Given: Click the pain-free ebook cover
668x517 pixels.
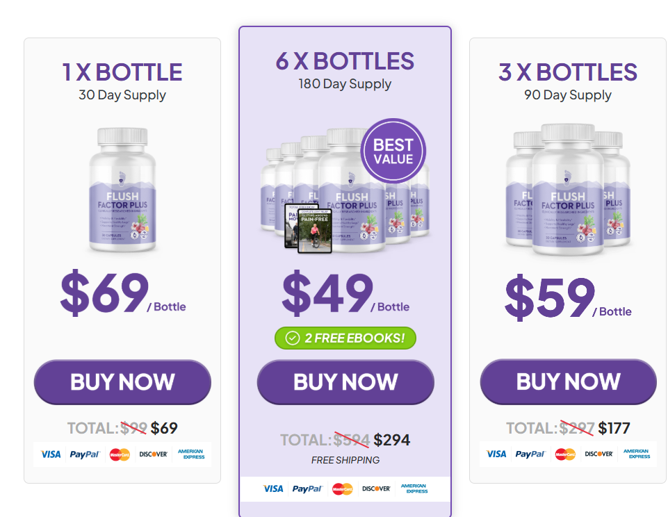Looking at the screenshot, I should pos(315,231).
